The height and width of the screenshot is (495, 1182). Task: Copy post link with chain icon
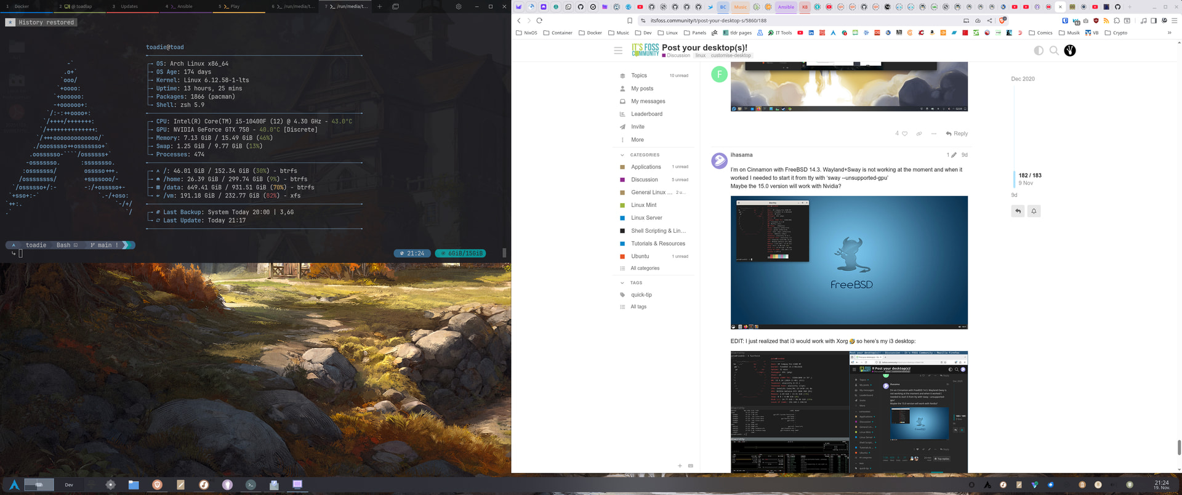click(x=919, y=134)
